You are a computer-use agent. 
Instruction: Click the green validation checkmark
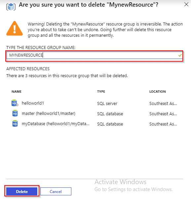click(x=180, y=55)
